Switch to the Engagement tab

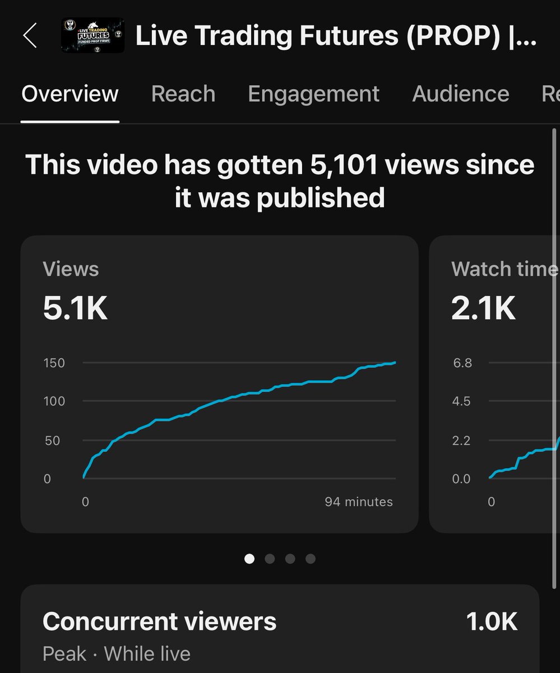click(x=314, y=94)
